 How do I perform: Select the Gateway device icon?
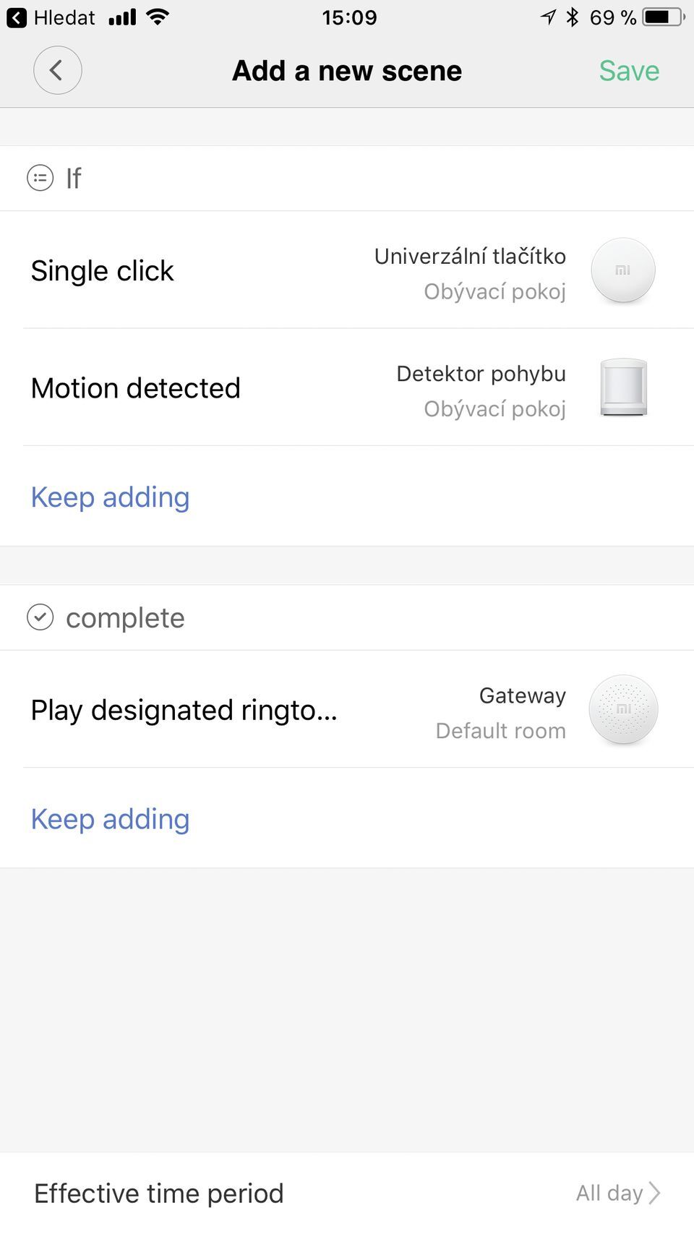(623, 710)
